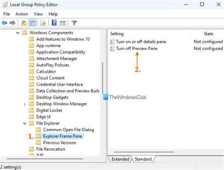Click the folder icon next to Edge UI
The height and width of the screenshot is (170, 224).
pyautogui.click(x=31, y=117)
